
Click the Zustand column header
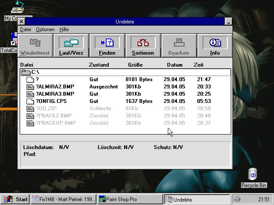tap(99, 65)
